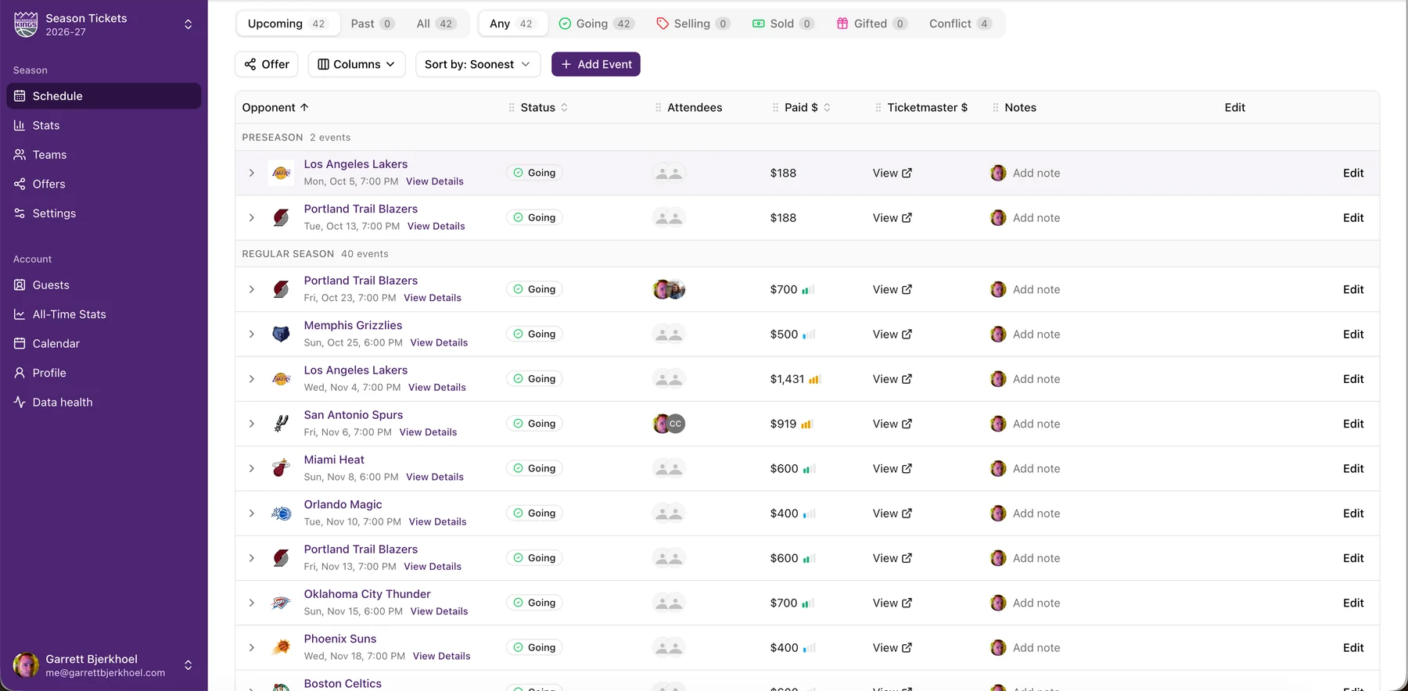The height and width of the screenshot is (691, 1408).
Task: Filter by Conflict status
Action: coord(959,23)
